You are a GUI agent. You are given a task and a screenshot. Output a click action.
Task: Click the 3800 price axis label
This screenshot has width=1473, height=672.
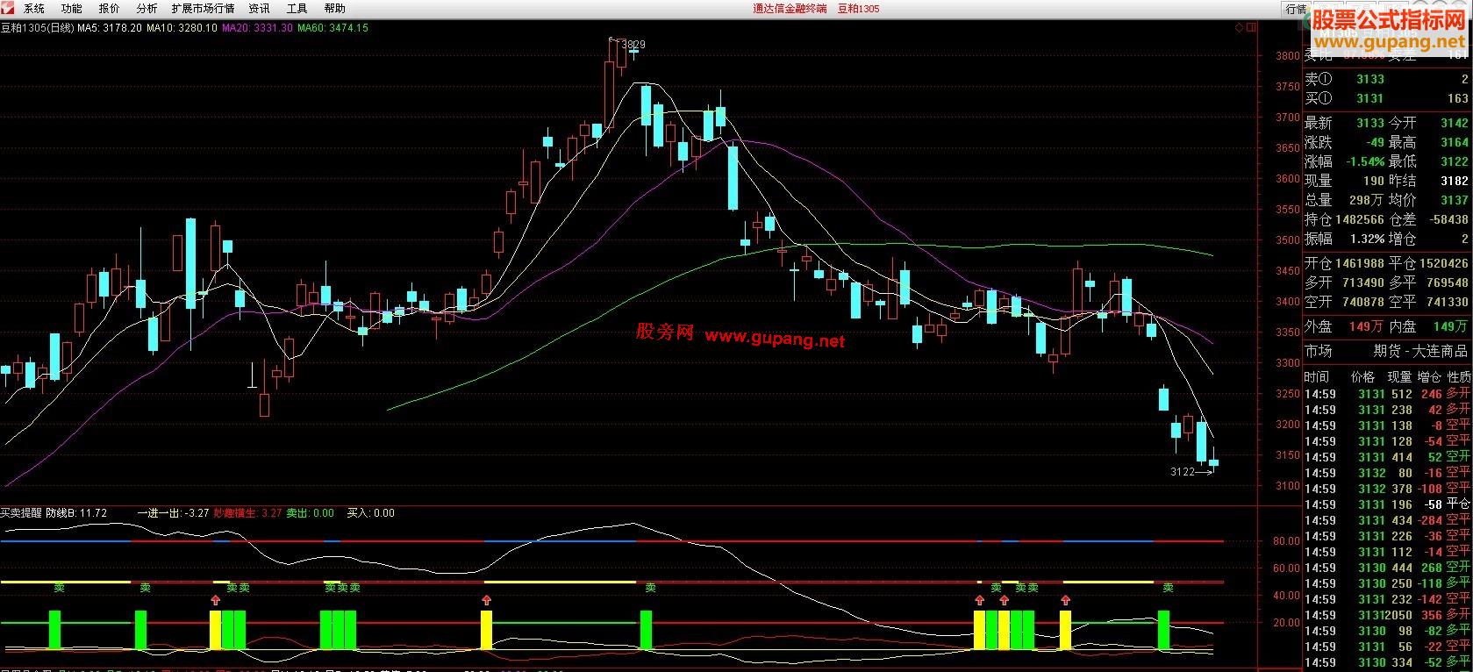[1288, 56]
